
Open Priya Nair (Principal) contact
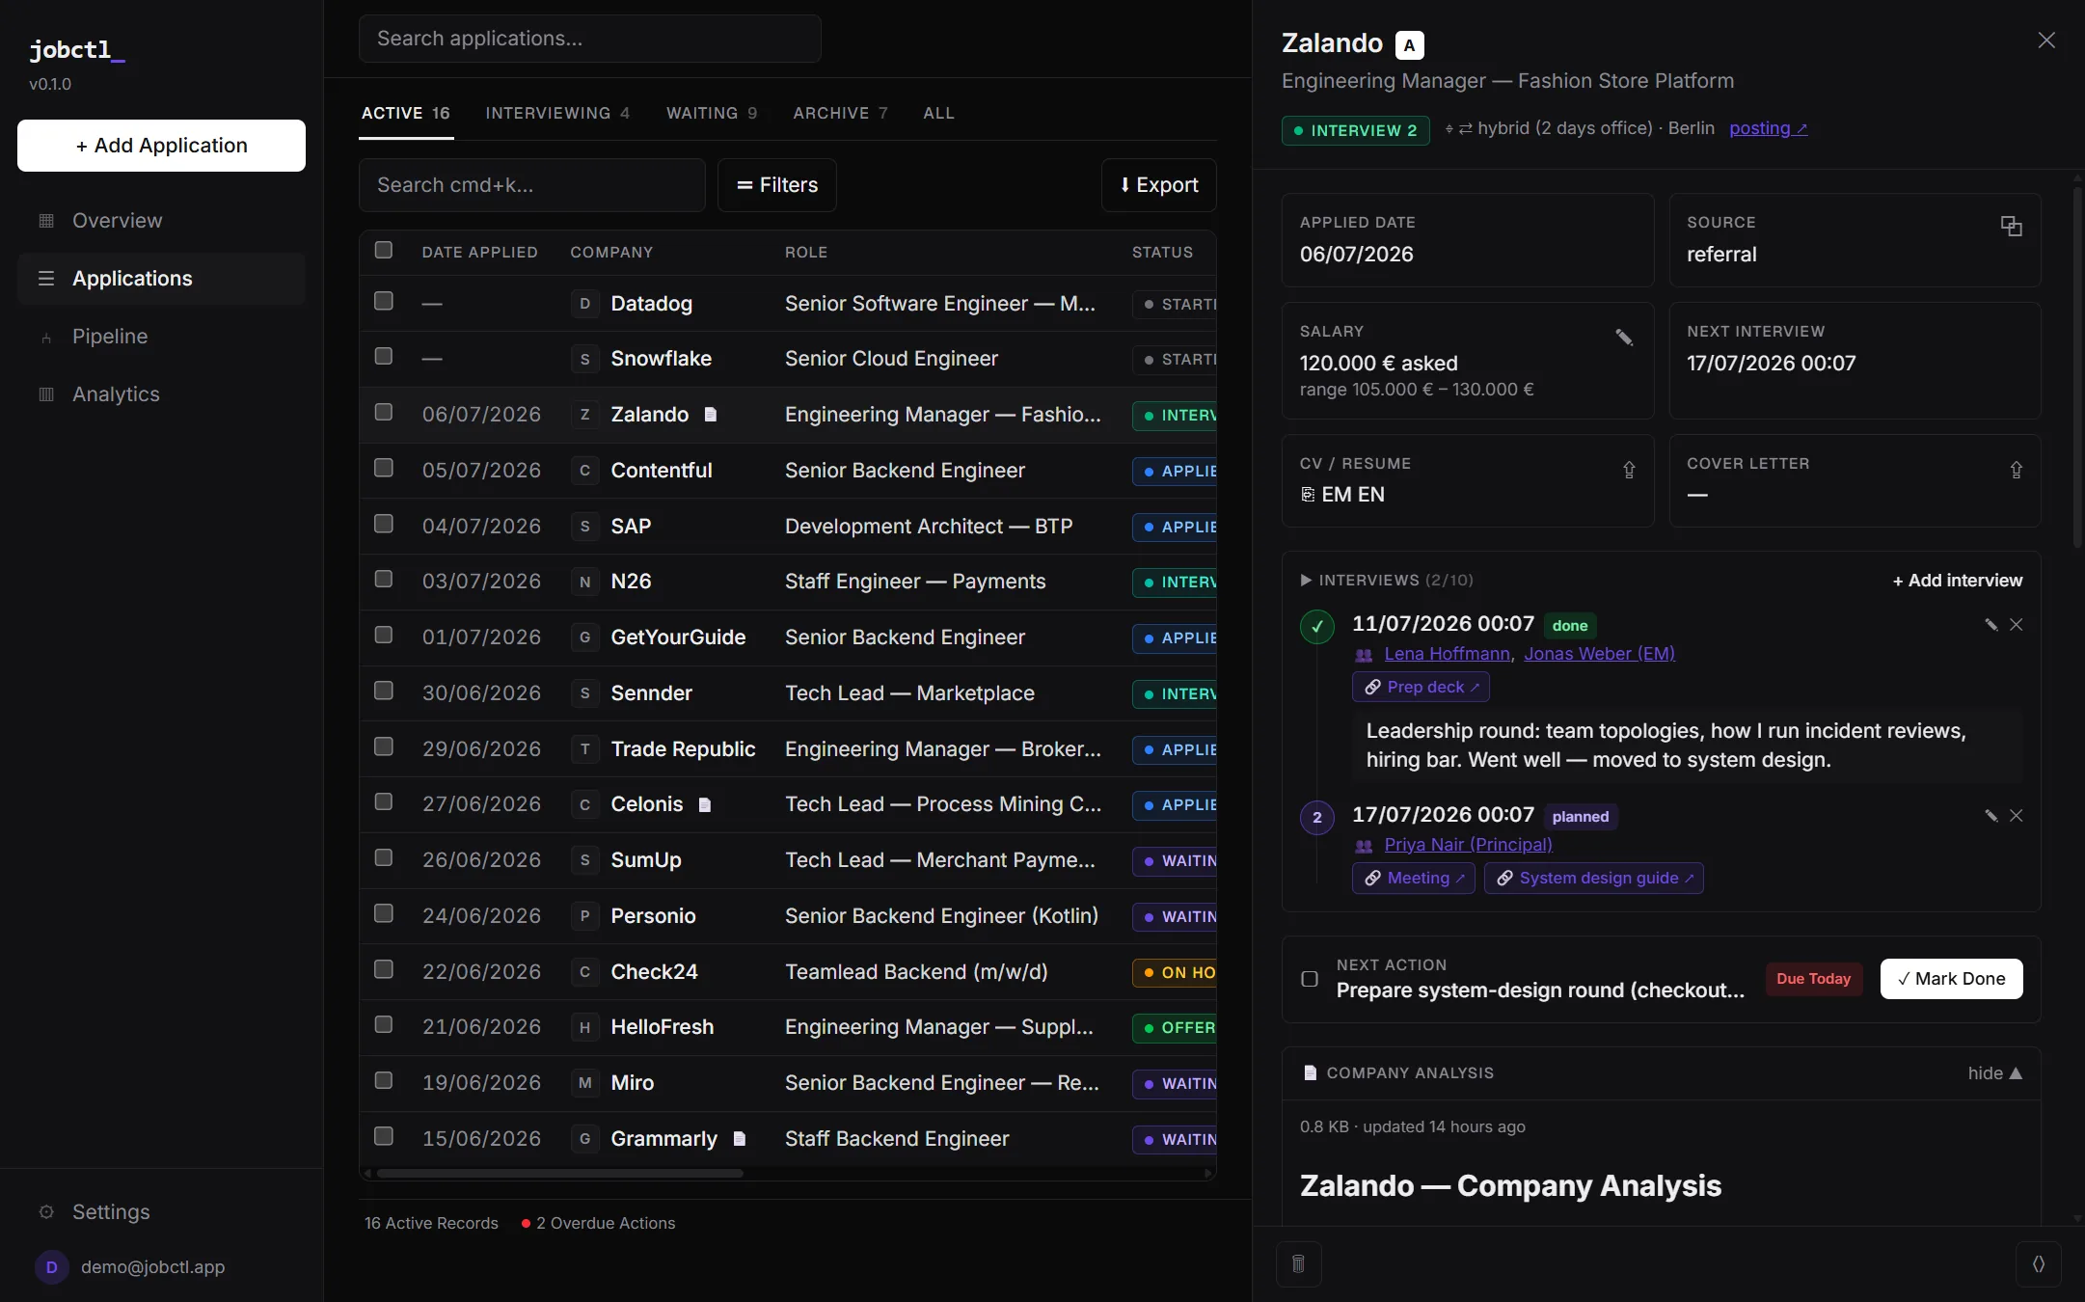pos(1468,845)
